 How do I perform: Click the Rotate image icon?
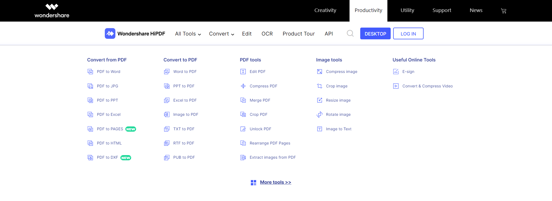click(x=320, y=114)
